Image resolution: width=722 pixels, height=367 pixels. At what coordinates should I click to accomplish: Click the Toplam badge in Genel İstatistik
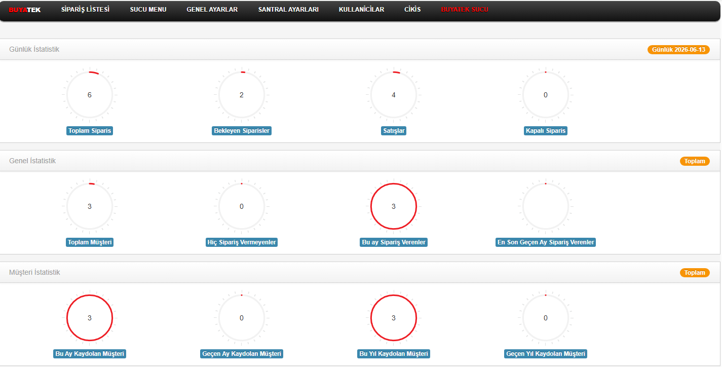[x=695, y=161]
